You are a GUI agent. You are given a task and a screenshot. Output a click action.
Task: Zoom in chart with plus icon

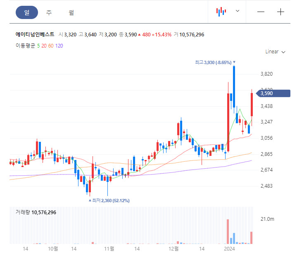tap(280, 12)
